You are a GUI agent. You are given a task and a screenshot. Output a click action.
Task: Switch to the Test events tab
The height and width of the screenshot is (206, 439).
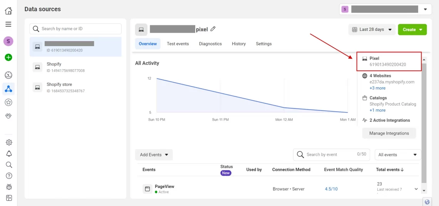[178, 44]
